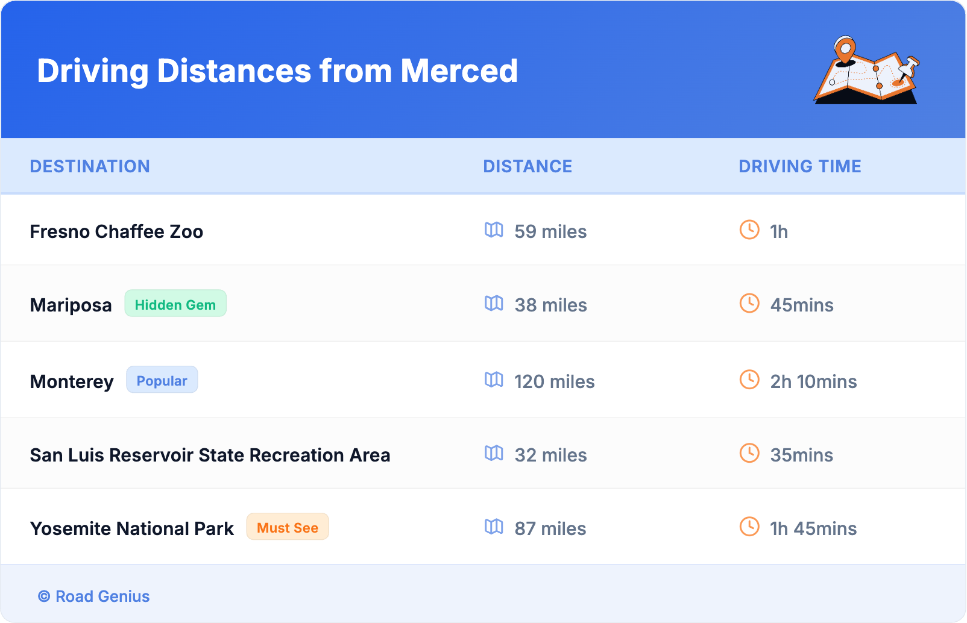
Task: Click the map icon beside 87 miles
Action: [x=494, y=527]
